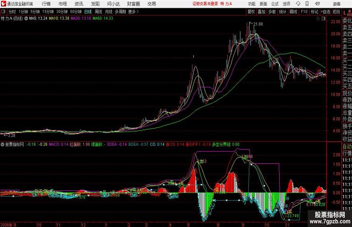Click the 游客 guest account label
The height and width of the screenshot is (227, 352).
[x=337, y=4]
